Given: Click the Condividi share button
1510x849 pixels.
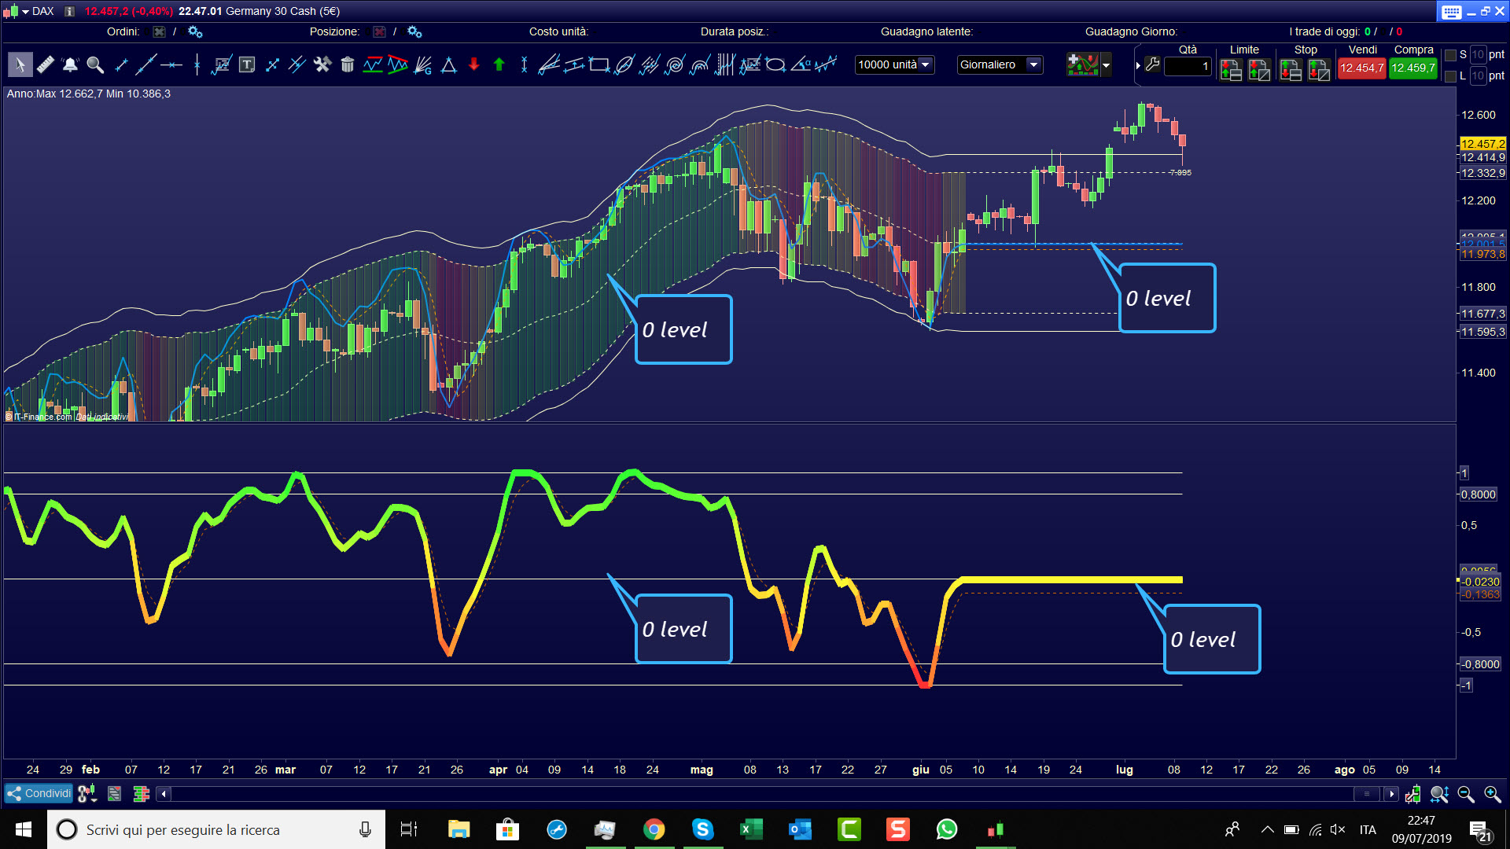Looking at the screenshot, I should click(39, 793).
